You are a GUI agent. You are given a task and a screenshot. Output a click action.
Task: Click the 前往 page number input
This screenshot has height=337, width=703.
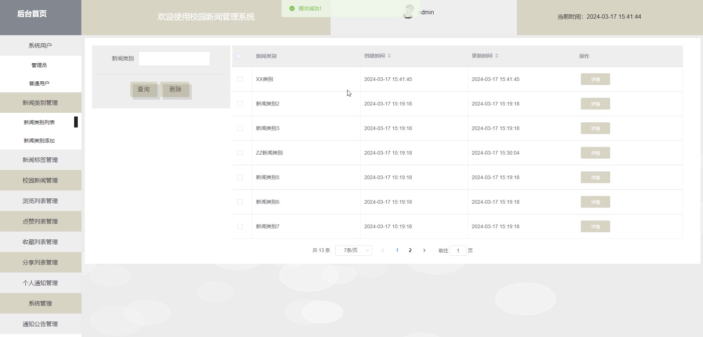tap(458, 251)
